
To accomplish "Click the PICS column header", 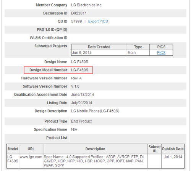I will [x=161, y=47].
